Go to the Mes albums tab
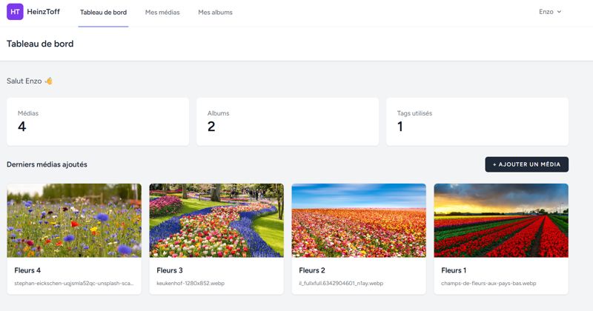The image size is (593, 311). [215, 12]
